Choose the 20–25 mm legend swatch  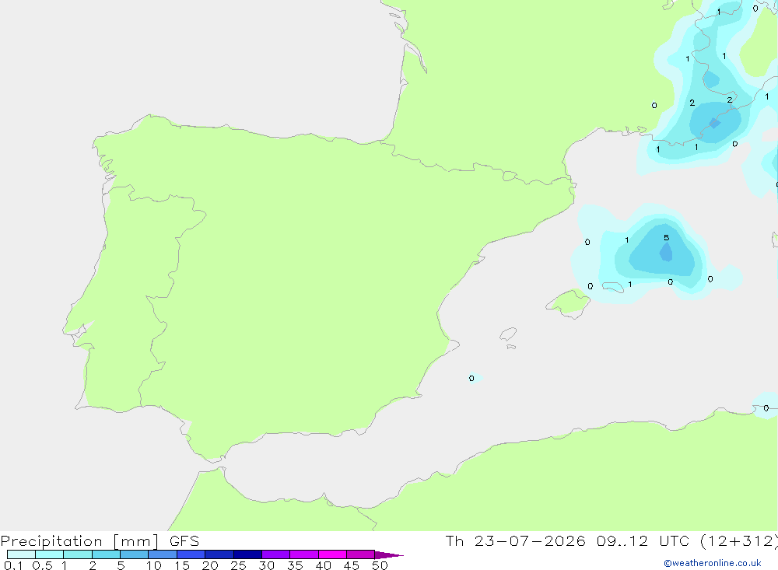[219, 554]
